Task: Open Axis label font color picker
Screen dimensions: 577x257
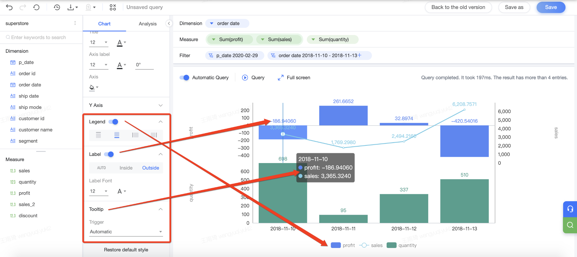Action: 121,65
